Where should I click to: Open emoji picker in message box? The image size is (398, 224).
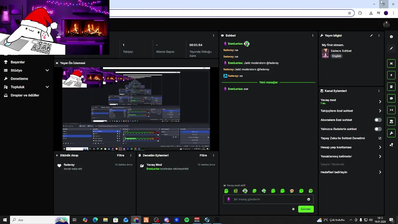pos(308,199)
